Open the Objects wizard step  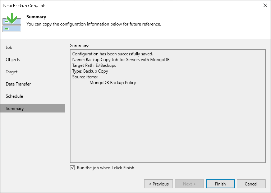coord(32,60)
